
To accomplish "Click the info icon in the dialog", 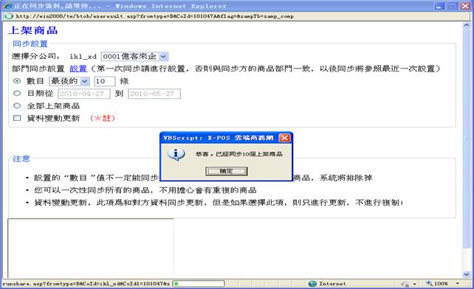I will [x=176, y=154].
